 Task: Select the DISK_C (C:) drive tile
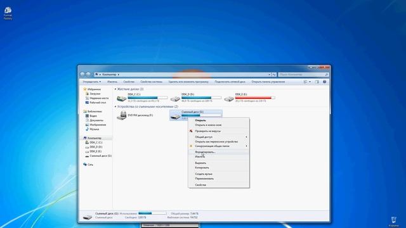(x=142, y=98)
